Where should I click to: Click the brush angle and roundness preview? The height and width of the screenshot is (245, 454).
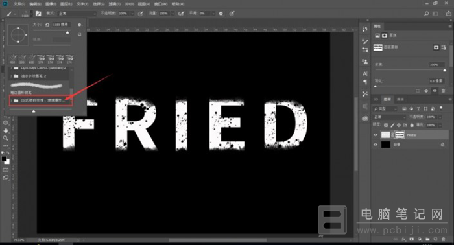pyautogui.click(x=18, y=35)
